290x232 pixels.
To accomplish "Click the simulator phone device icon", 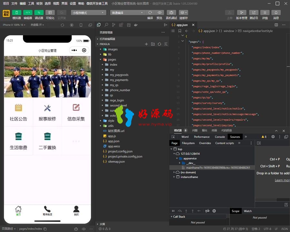I will (x=81, y=25).
